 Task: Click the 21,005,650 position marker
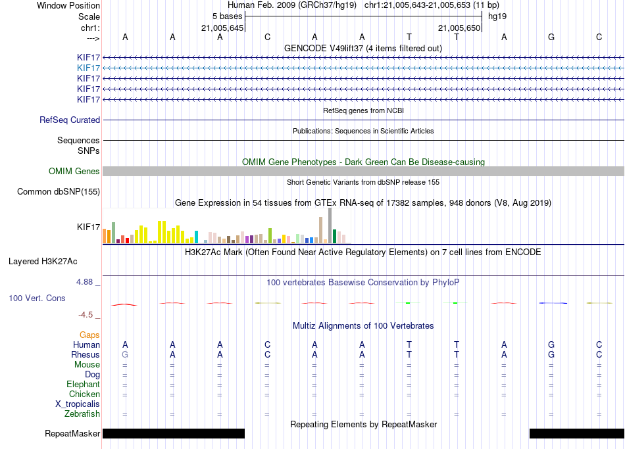(459, 28)
